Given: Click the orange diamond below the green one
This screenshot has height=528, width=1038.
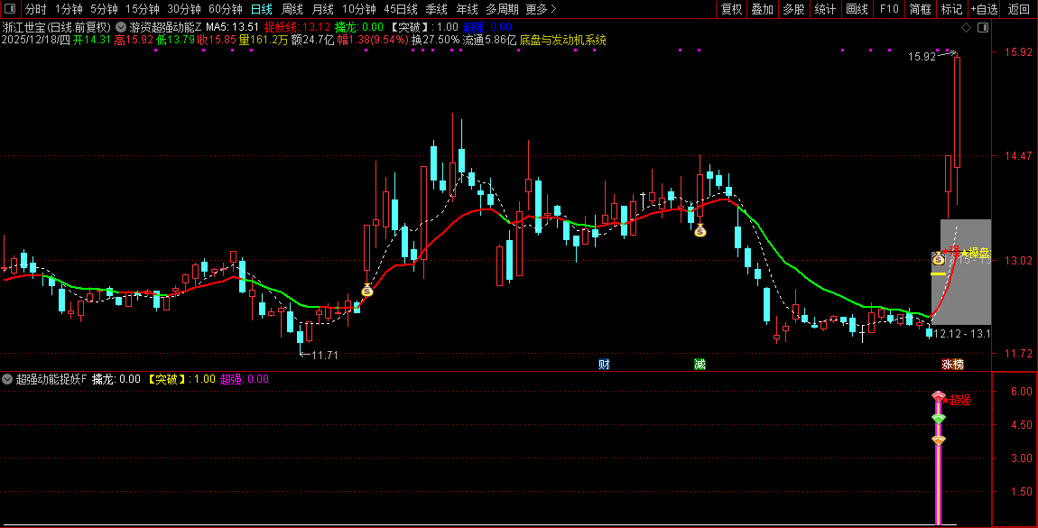Looking at the screenshot, I should click(938, 440).
